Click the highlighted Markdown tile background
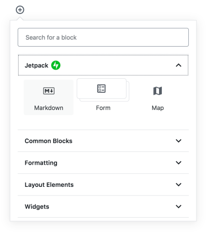The width and height of the screenshot is (206, 233). (49, 98)
